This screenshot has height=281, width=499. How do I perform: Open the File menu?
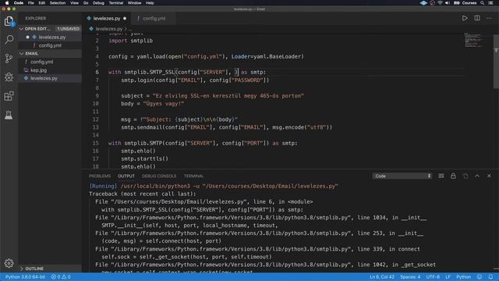tap(31, 3)
